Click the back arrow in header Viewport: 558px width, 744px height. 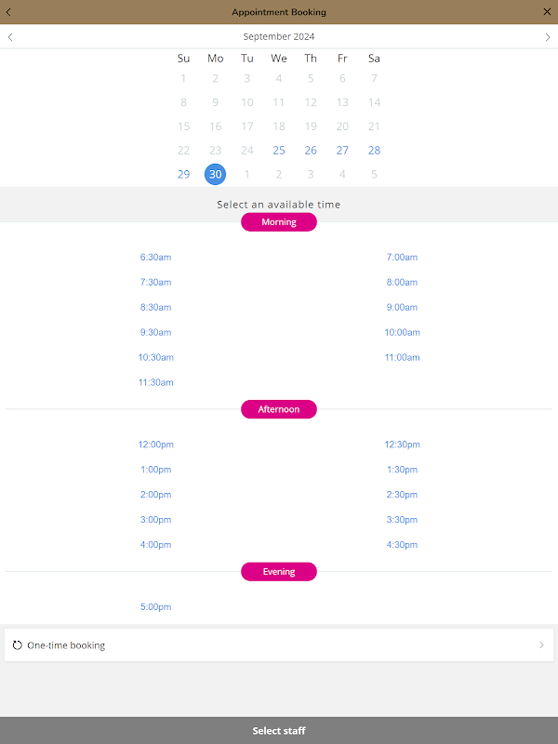click(9, 12)
